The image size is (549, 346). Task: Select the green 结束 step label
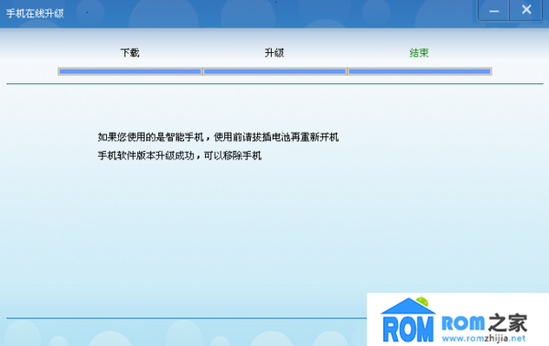(419, 53)
